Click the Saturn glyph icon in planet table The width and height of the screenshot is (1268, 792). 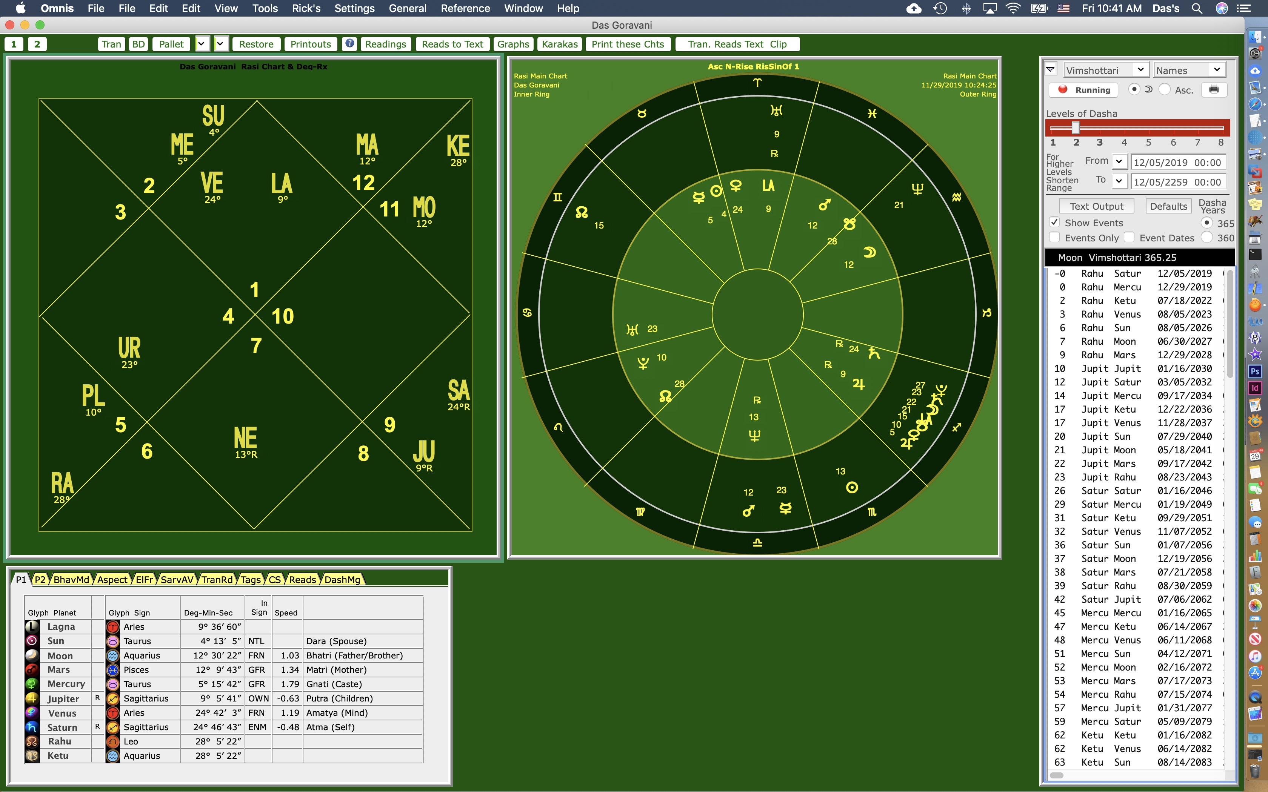tap(32, 727)
